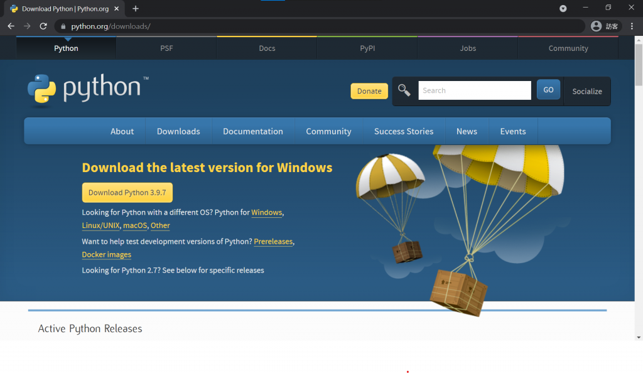Image resolution: width=643 pixels, height=373 pixels.
Task: Focus the Search input field
Action: point(475,90)
